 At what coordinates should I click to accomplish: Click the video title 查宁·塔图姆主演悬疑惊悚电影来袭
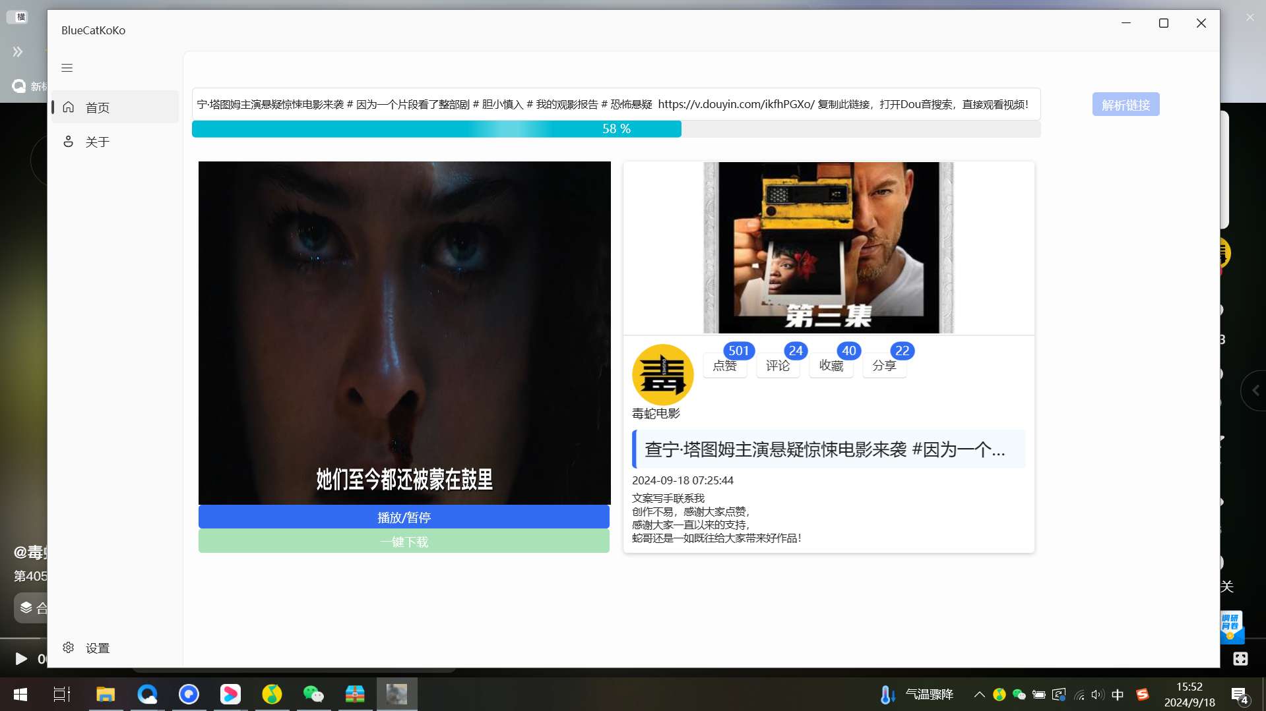[829, 449]
